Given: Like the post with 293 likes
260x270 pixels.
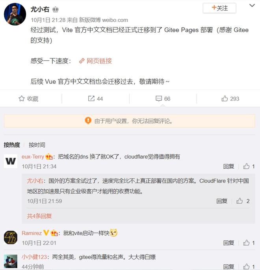Looking at the screenshot, I should coord(225,99).
